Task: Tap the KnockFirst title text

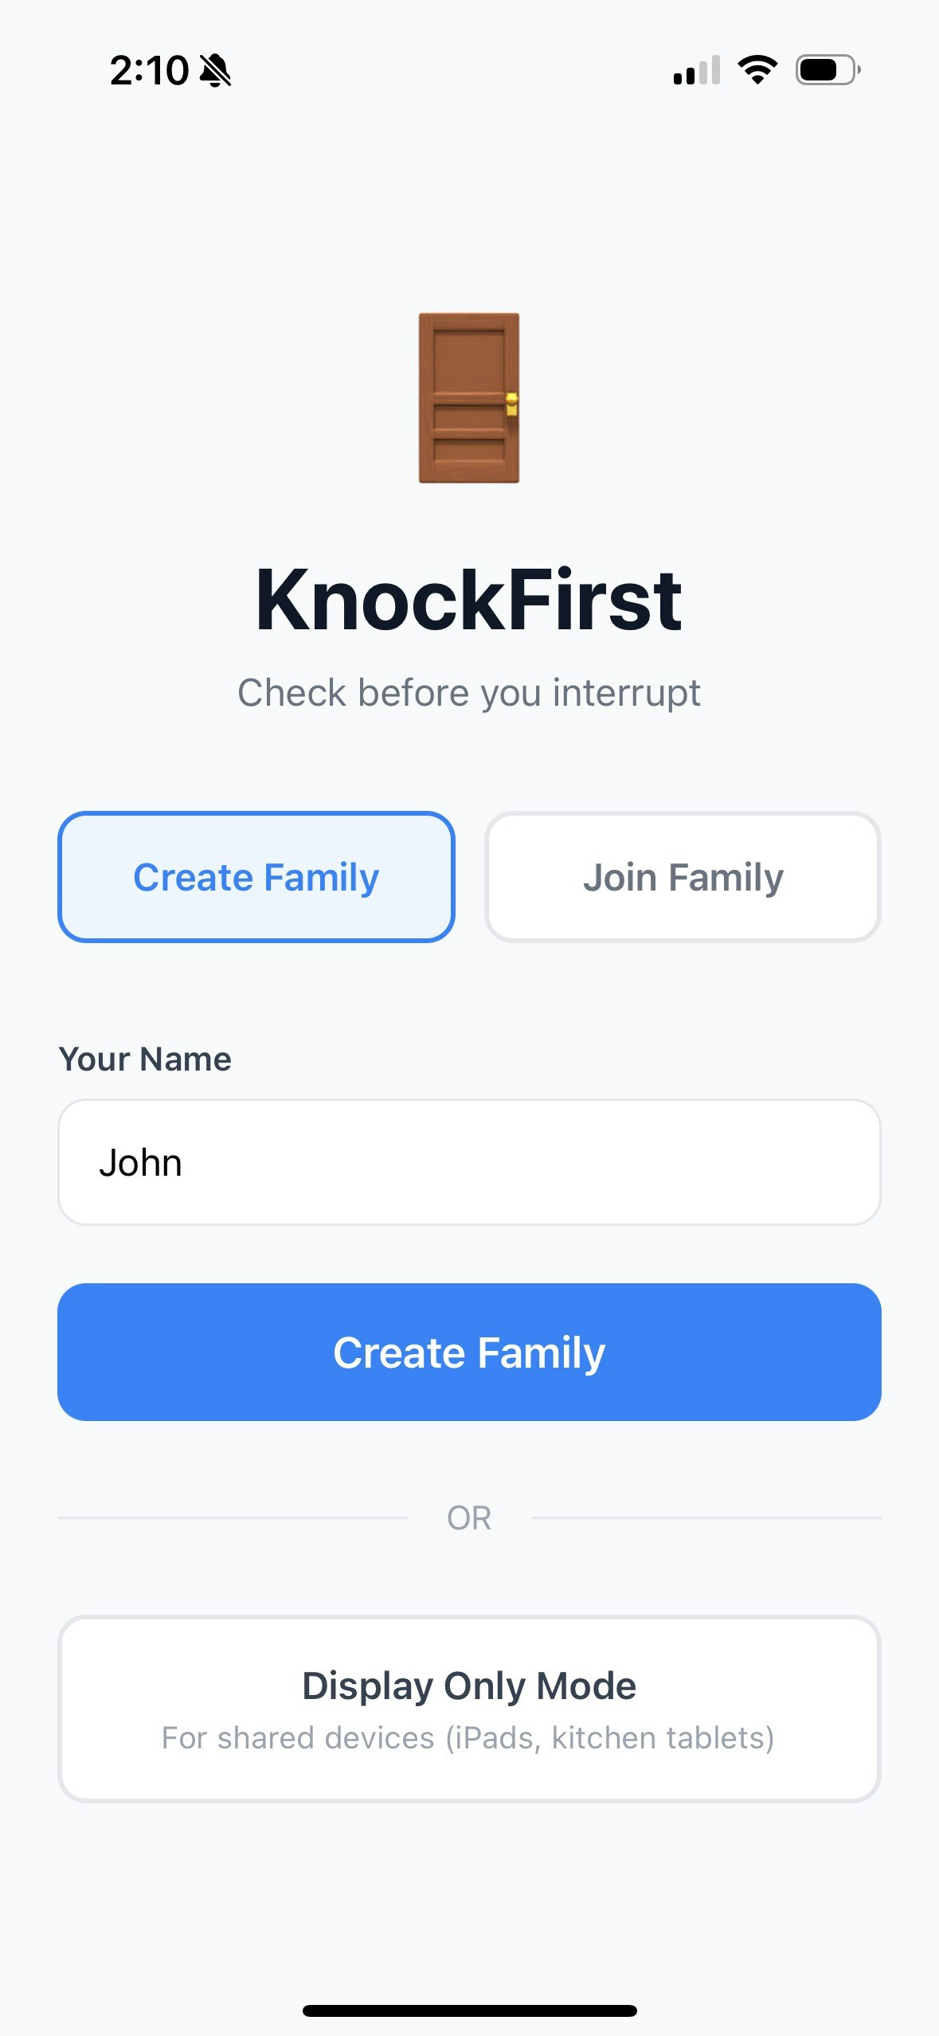Action: pyautogui.click(x=469, y=601)
